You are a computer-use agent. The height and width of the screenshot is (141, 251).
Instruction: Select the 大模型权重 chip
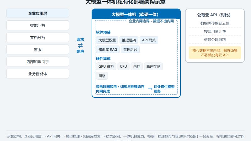point(107,40)
